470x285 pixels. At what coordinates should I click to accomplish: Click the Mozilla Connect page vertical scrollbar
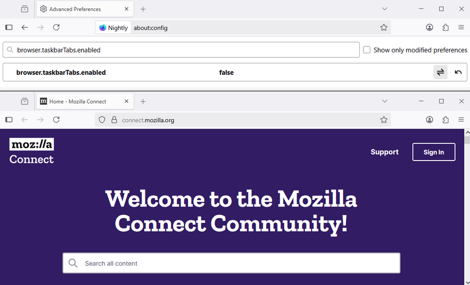click(x=467, y=209)
